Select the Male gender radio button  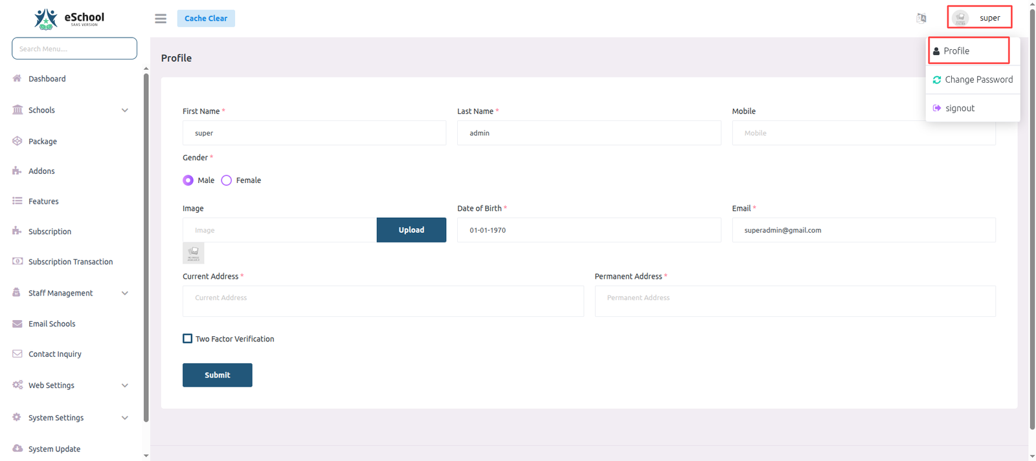[188, 180]
